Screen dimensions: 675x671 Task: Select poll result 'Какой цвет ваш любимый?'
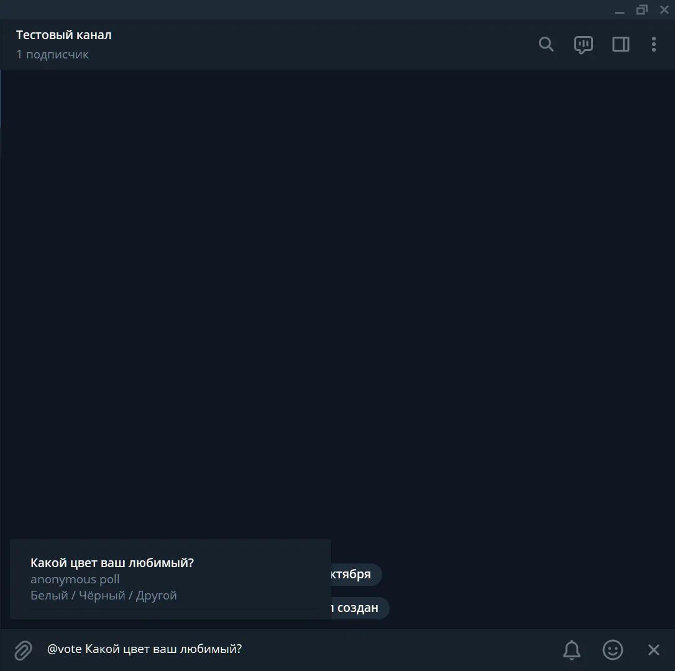coord(170,579)
